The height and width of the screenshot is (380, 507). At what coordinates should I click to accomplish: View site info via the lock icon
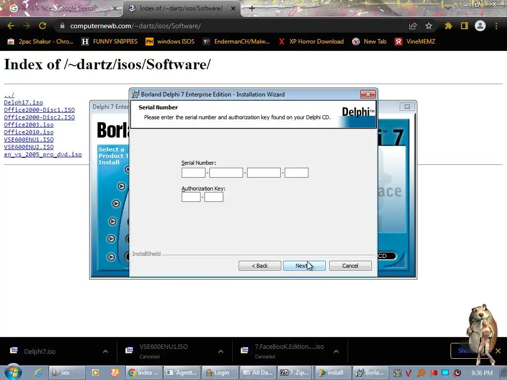[x=62, y=26]
